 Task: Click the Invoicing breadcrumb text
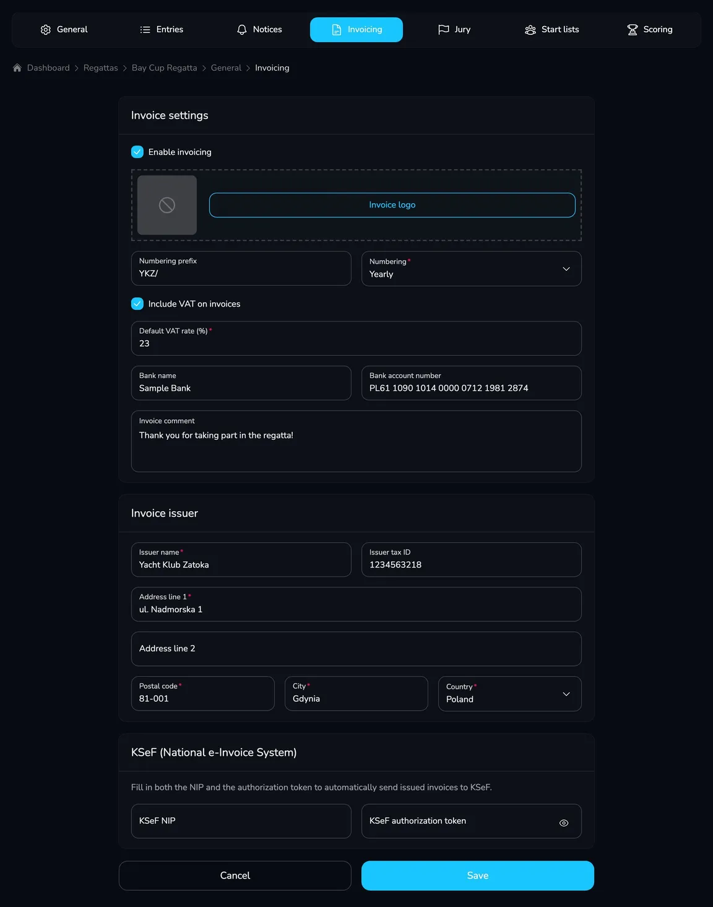point(272,68)
